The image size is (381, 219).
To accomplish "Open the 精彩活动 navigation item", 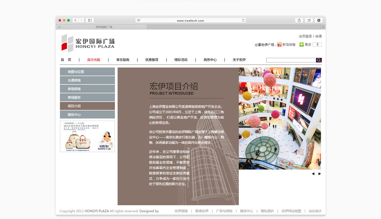I will [x=181, y=60].
